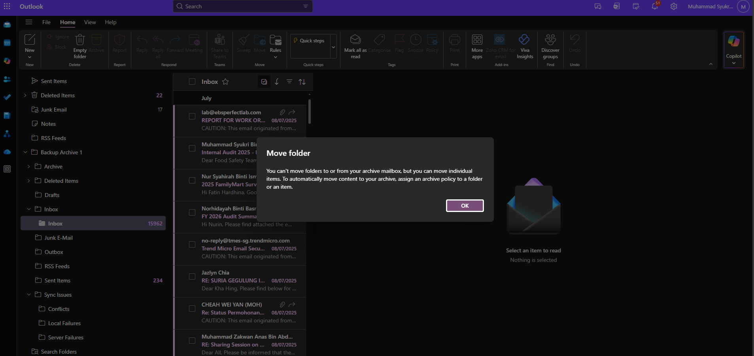Toggle select mode for the message list
The width and height of the screenshot is (754, 356).
point(264,81)
